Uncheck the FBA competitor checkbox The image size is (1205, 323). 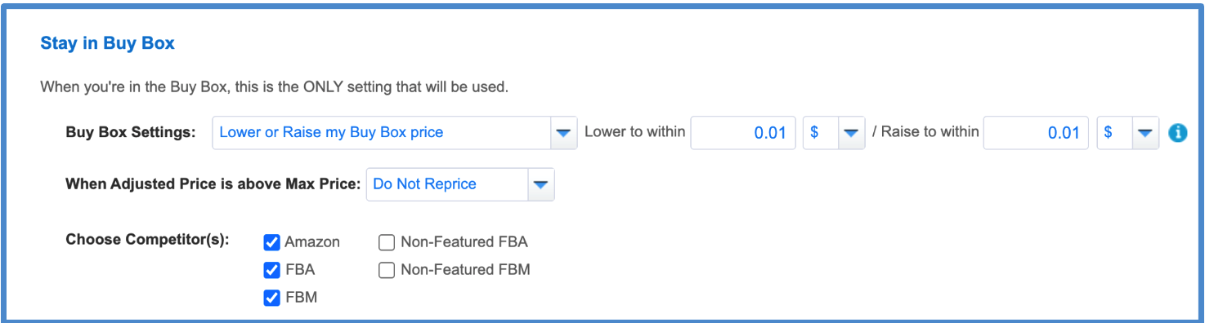(x=272, y=270)
